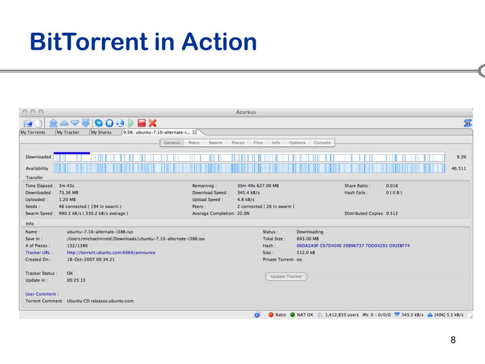Click the blue gear toolbar icon
Image resolution: width=485 pixels, height=364 pixels.
click(99, 123)
